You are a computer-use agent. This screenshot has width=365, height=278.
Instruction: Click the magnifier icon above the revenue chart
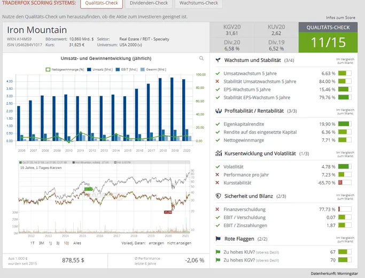click(201, 58)
